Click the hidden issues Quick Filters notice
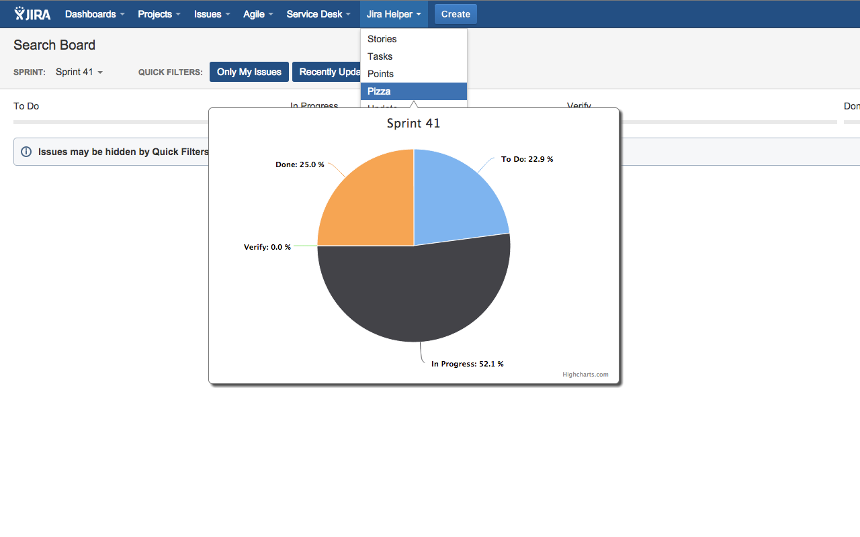This screenshot has width=860, height=537. [111, 152]
